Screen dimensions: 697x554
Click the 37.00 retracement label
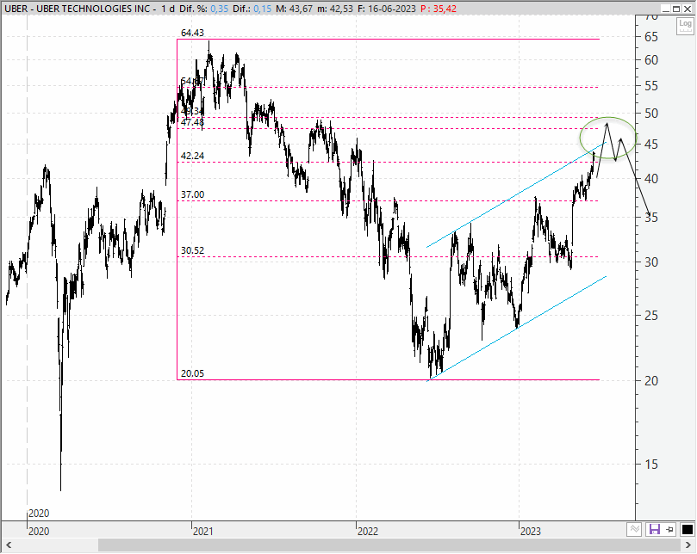(x=192, y=194)
